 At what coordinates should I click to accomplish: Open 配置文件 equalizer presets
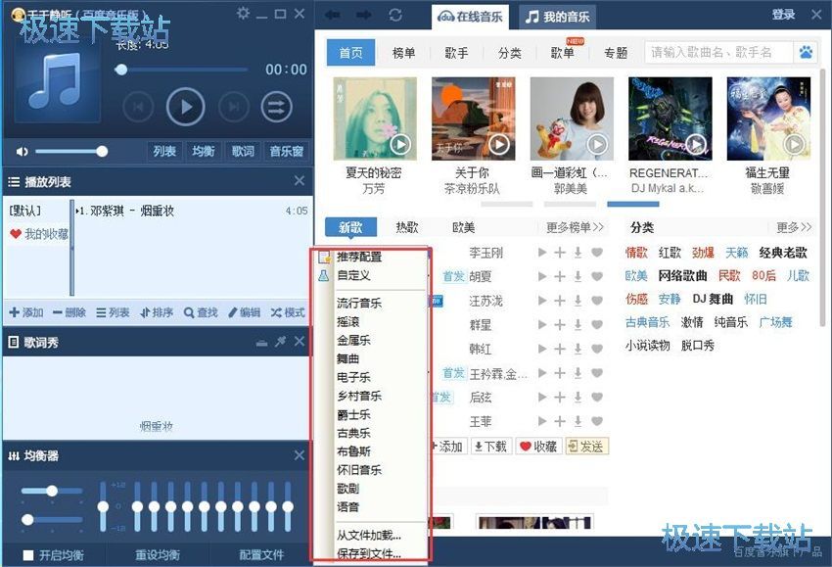click(x=261, y=555)
